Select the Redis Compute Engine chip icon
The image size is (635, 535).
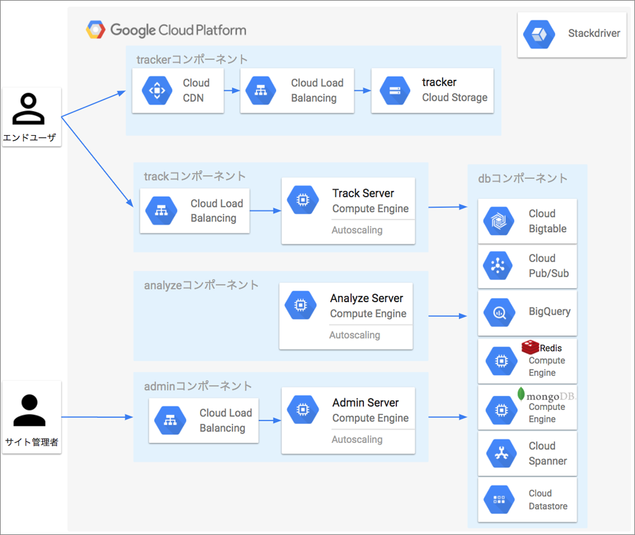(502, 360)
